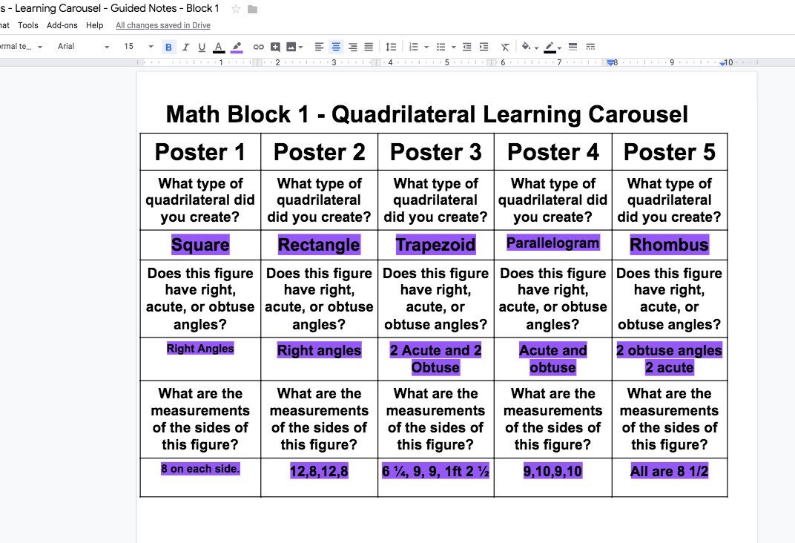Select the 'Square' answer cell
Viewport: 795px width, 543px height.
pyautogui.click(x=200, y=245)
